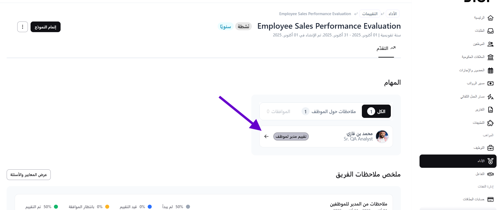Click عرض المعايير والأسئلة button
The image size is (504, 210).
(x=29, y=175)
